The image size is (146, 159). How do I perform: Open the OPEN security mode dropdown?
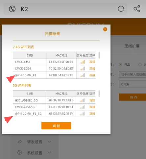click(133, 84)
